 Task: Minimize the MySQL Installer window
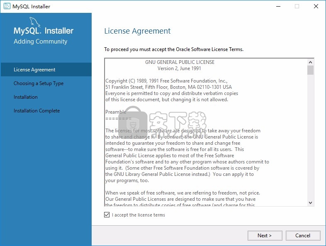(278, 7)
